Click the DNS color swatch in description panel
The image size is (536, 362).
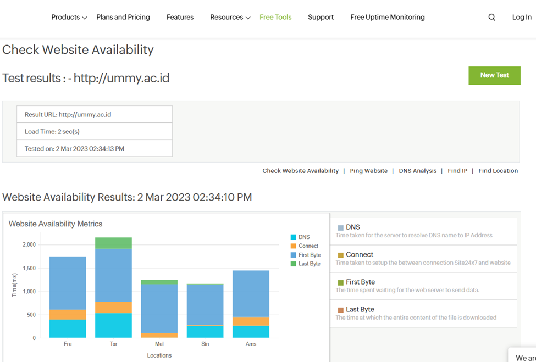click(341, 228)
